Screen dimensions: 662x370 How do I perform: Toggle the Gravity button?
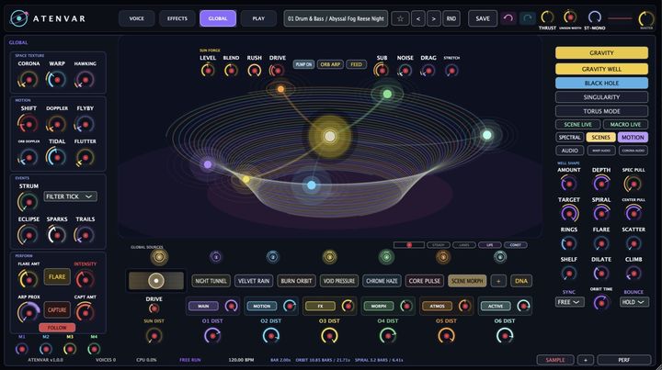tap(601, 52)
